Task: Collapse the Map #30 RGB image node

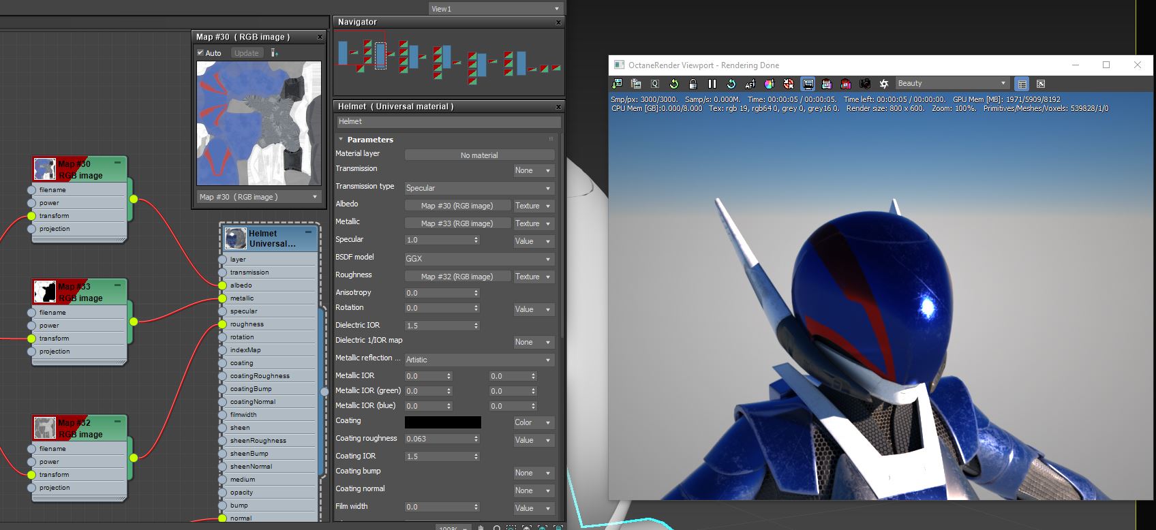Action: [118, 163]
